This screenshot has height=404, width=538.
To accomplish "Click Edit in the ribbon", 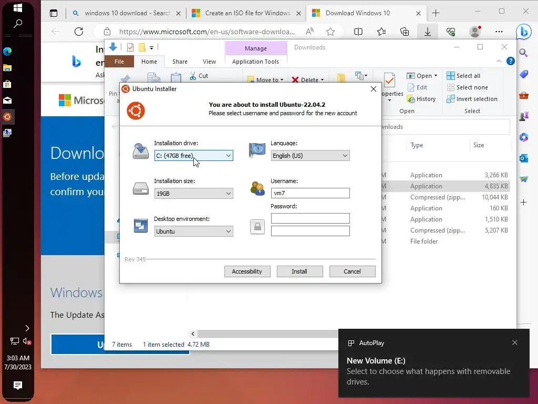I will (417, 88).
